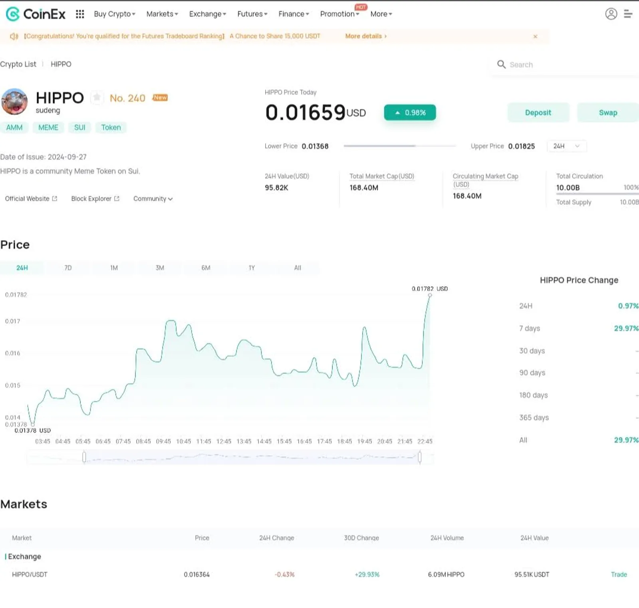This screenshot has height=608, width=639.
Task: Open the Futures menu
Action: [x=252, y=14]
